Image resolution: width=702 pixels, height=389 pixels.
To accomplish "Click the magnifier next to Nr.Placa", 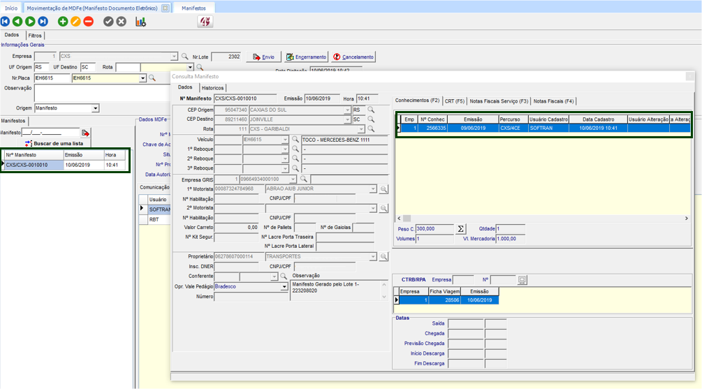I will coord(152,78).
